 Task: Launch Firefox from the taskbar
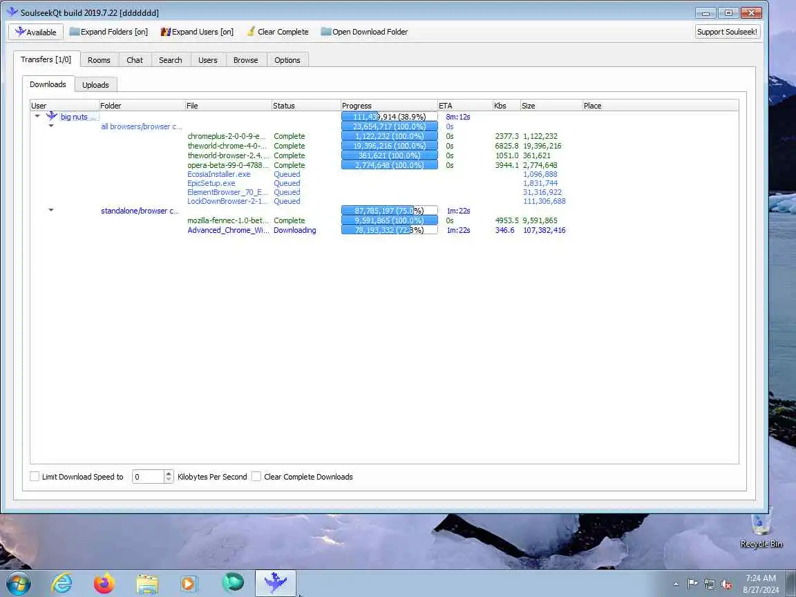[x=104, y=583]
